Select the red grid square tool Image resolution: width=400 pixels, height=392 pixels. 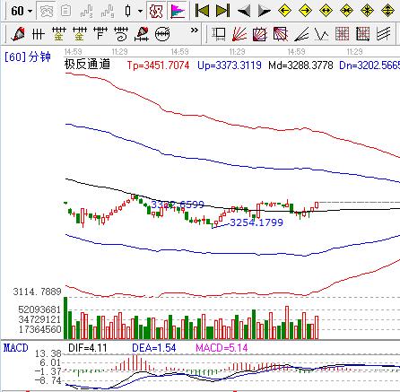(x=343, y=34)
